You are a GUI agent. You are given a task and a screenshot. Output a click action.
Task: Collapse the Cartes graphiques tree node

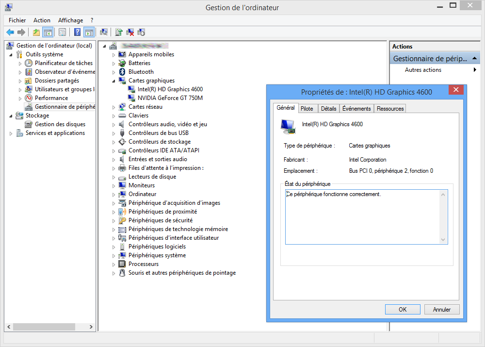click(114, 81)
